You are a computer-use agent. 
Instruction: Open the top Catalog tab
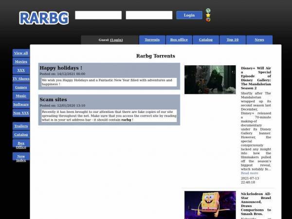point(205,40)
